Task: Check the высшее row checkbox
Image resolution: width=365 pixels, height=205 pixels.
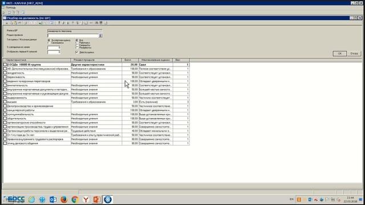Action: pos(5,102)
